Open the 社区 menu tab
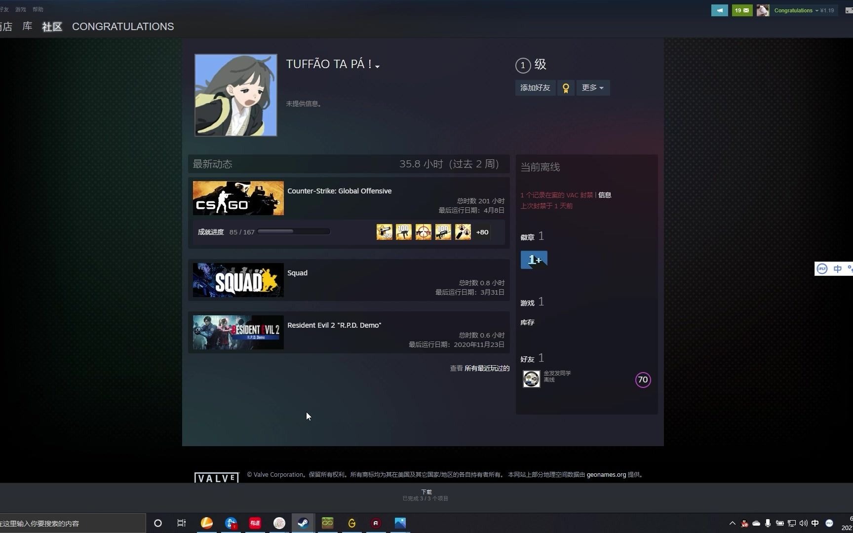The width and height of the screenshot is (853, 533). tap(52, 27)
